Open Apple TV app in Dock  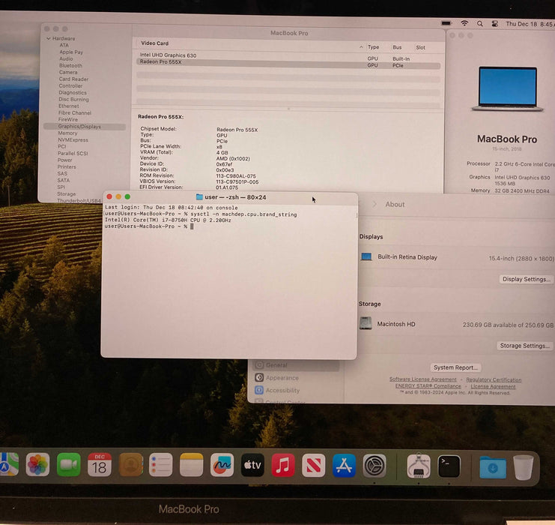252,465
